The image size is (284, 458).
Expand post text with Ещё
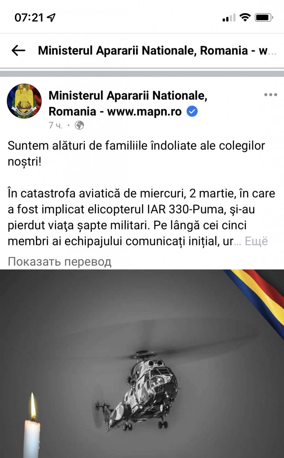point(256,241)
